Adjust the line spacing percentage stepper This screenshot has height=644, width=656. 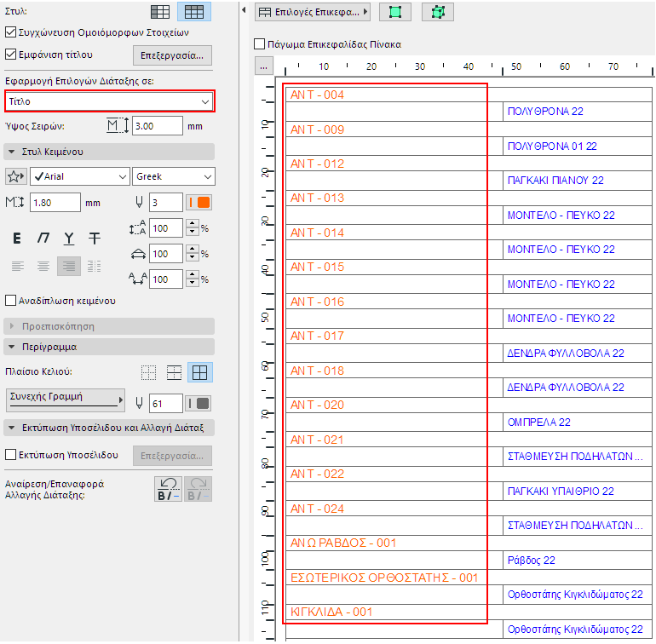coord(192,228)
